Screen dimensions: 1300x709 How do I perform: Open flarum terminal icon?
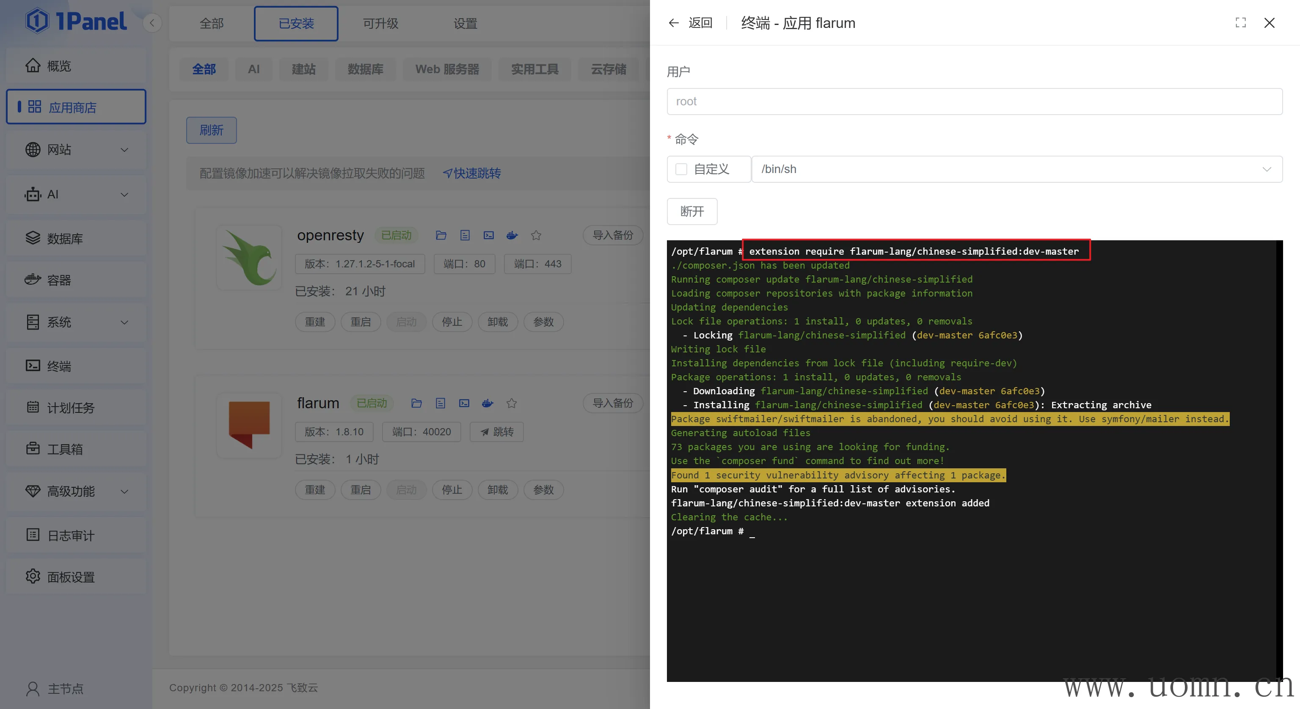pos(464,403)
